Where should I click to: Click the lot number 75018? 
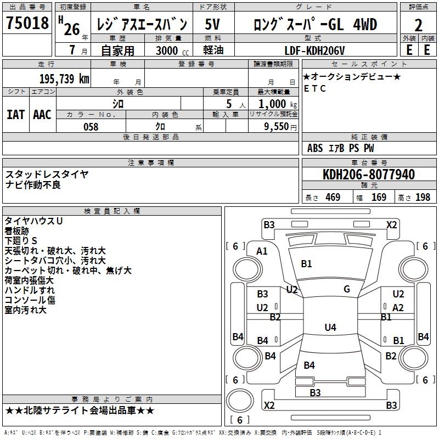27,24
